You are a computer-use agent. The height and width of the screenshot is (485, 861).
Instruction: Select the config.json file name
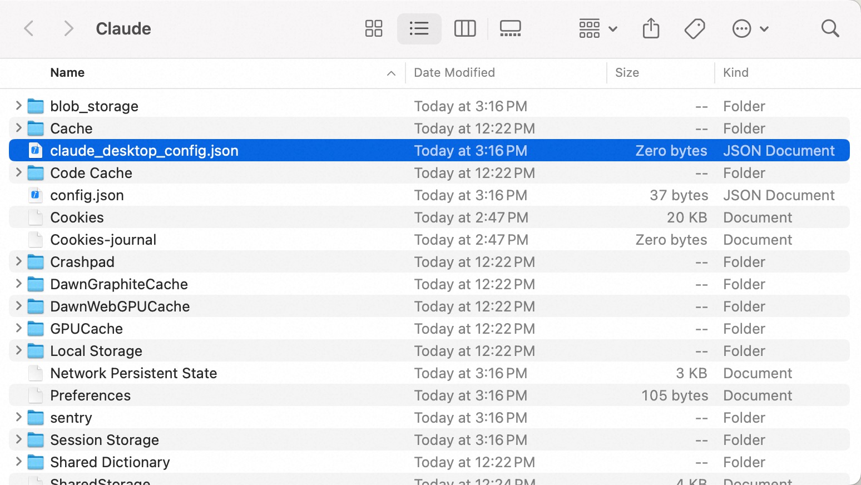tap(87, 195)
